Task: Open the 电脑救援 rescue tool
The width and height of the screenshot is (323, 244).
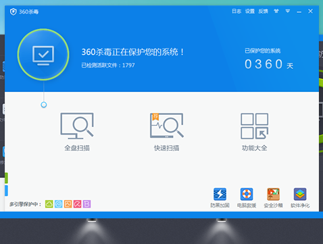Action: click(x=247, y=197)
